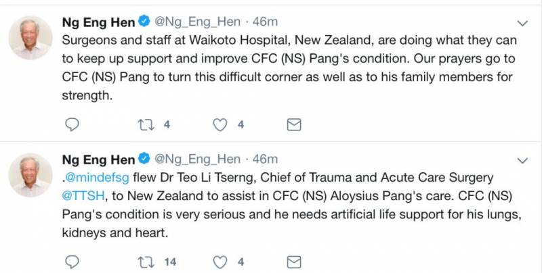This screenshot has height=273, width=542.
Task: Open more options dropdown on first tweet
Action: (523, 21)
